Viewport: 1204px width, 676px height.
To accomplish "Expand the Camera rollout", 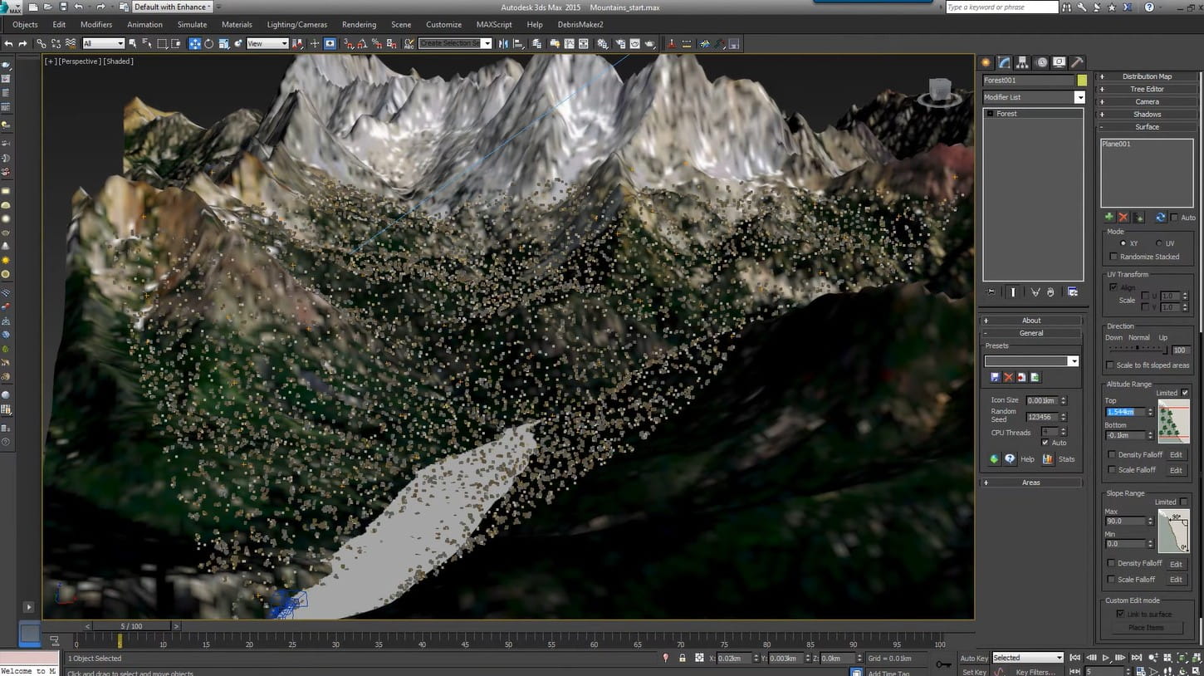I will [1146, 101].
